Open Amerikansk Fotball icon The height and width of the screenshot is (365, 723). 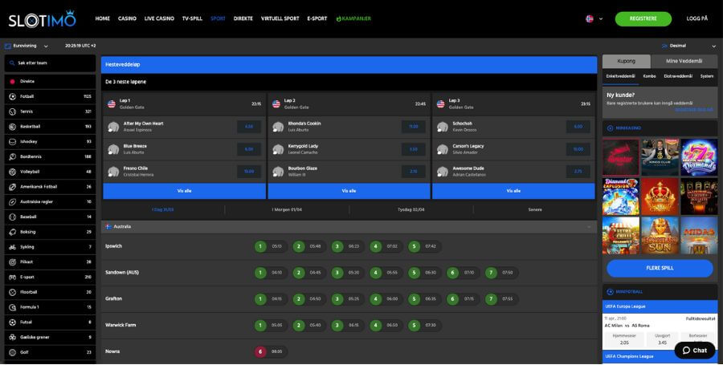point(12,187)
